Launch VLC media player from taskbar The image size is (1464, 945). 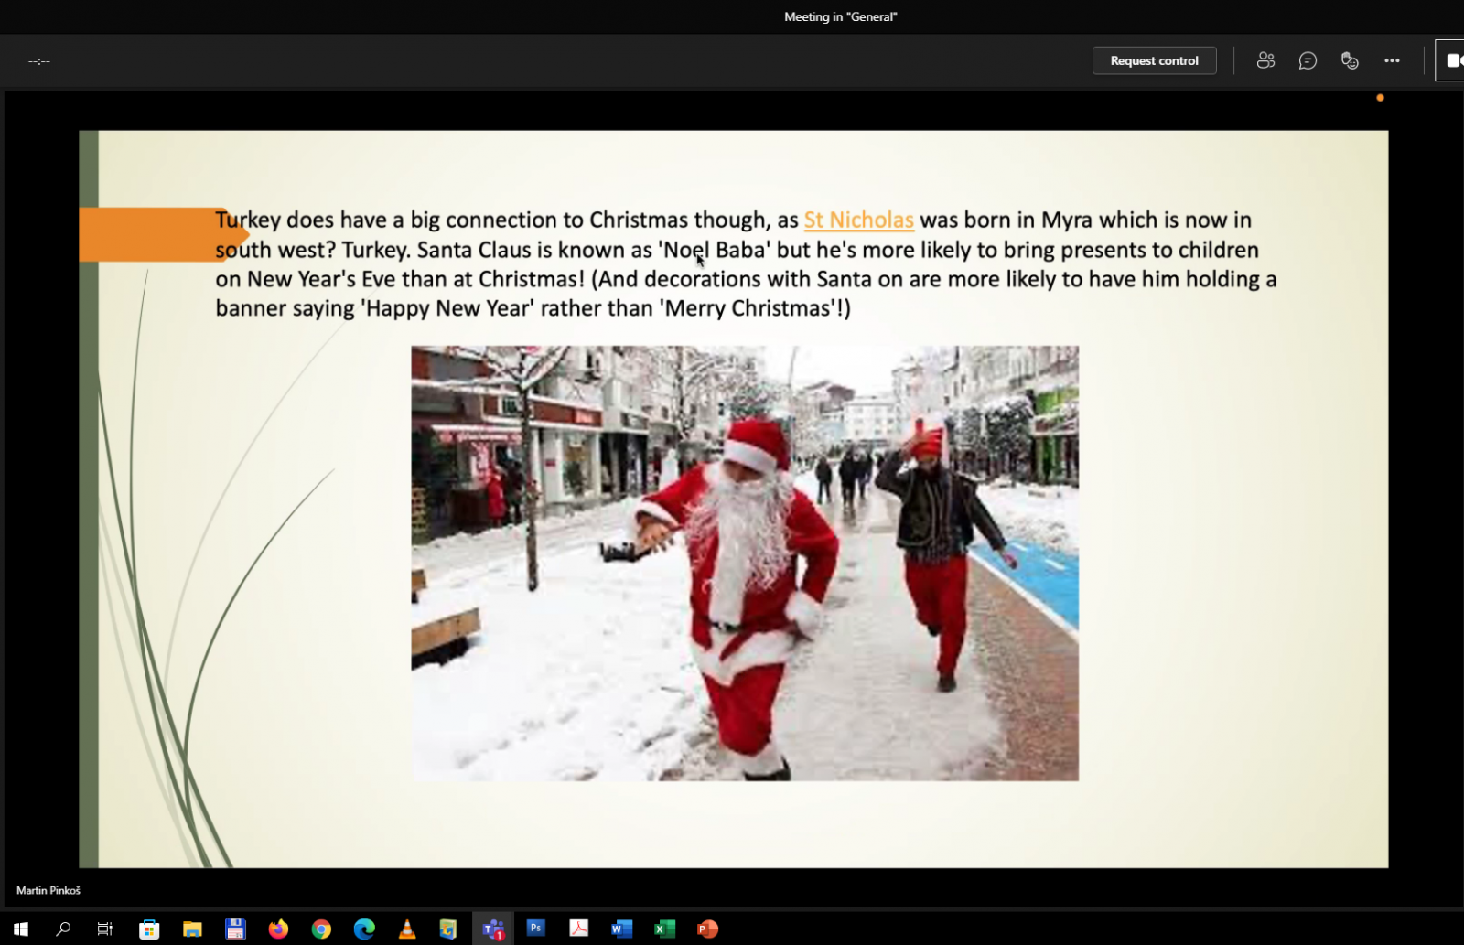[407, 929]
